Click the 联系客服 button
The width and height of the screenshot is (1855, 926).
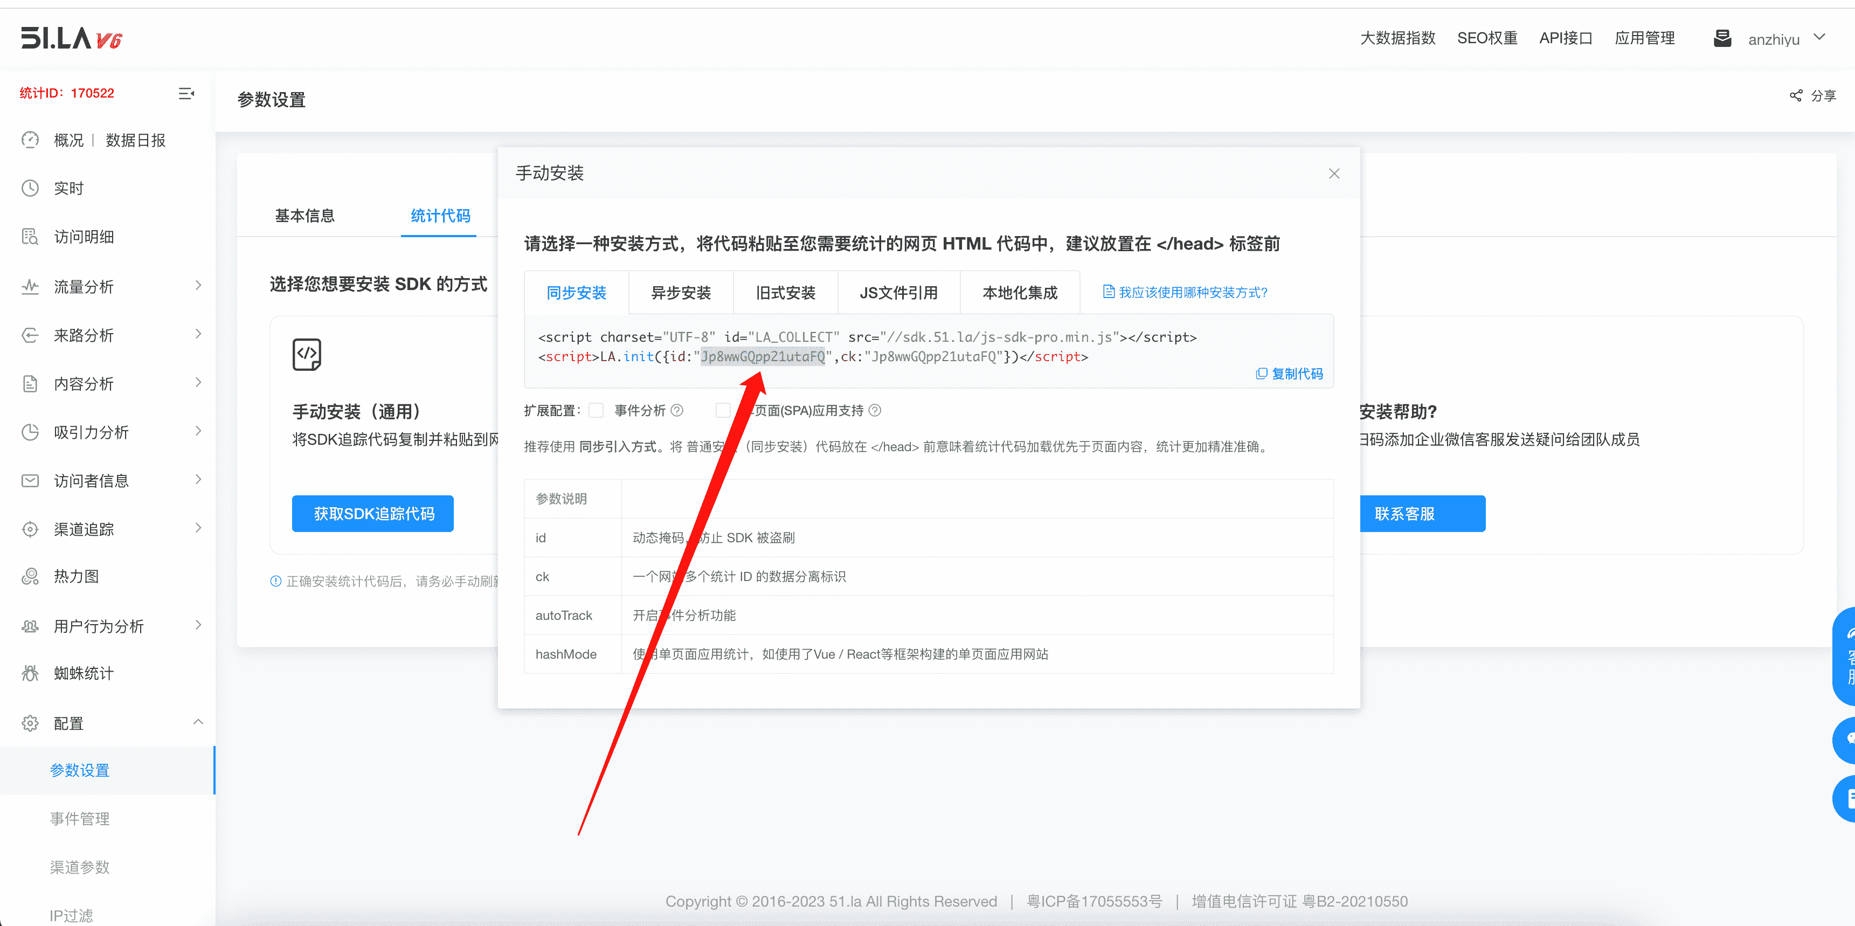[1422, 514]
